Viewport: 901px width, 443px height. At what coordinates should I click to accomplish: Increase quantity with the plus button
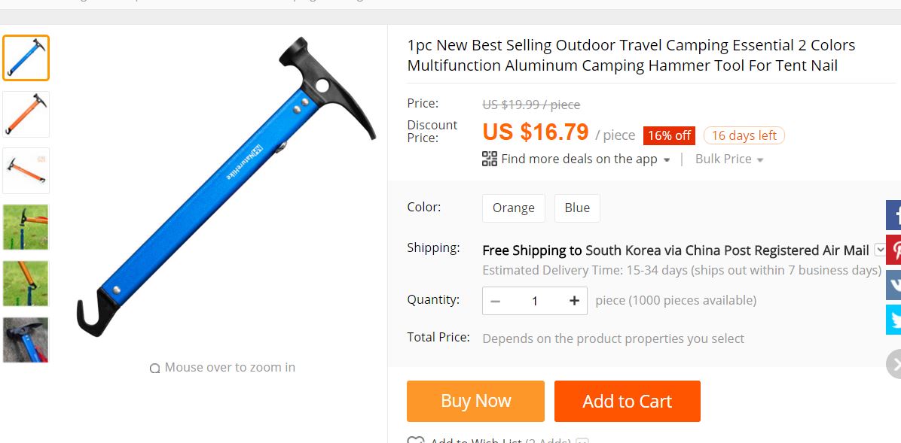click(574, 301)
